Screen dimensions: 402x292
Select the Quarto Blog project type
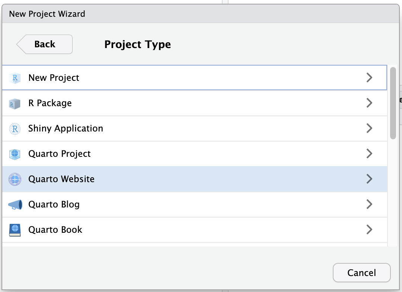(x=54, y=204)
